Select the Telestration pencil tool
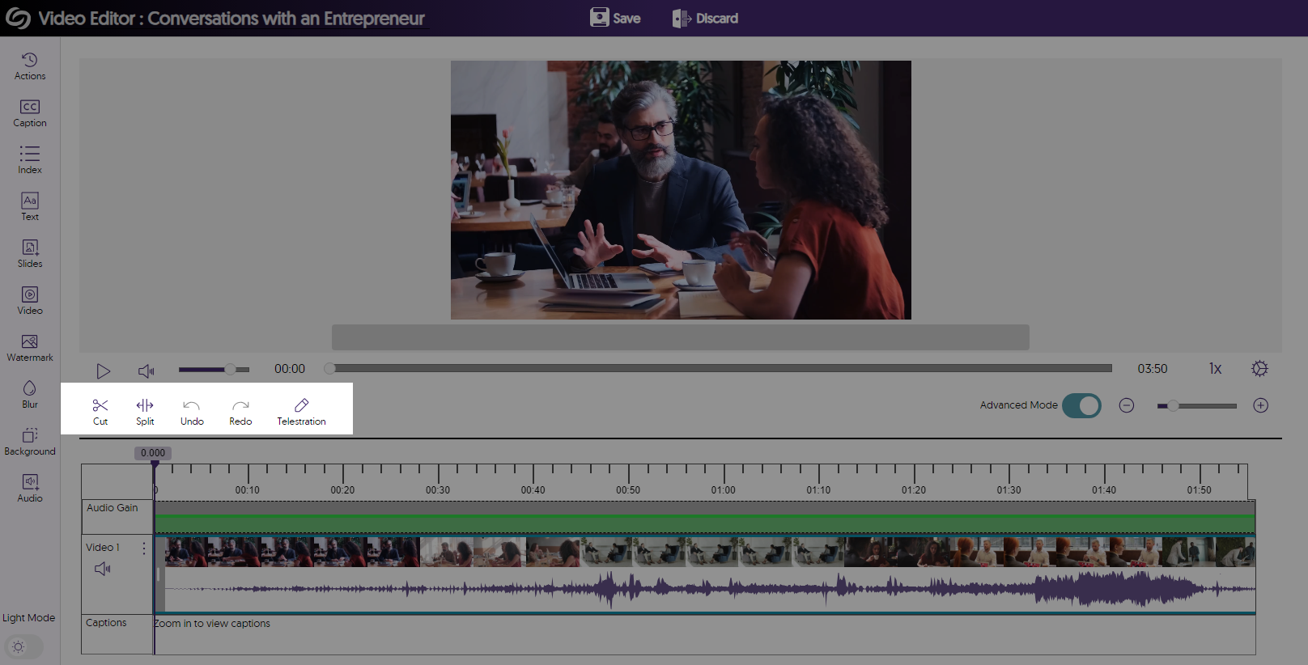 [301, 412]
